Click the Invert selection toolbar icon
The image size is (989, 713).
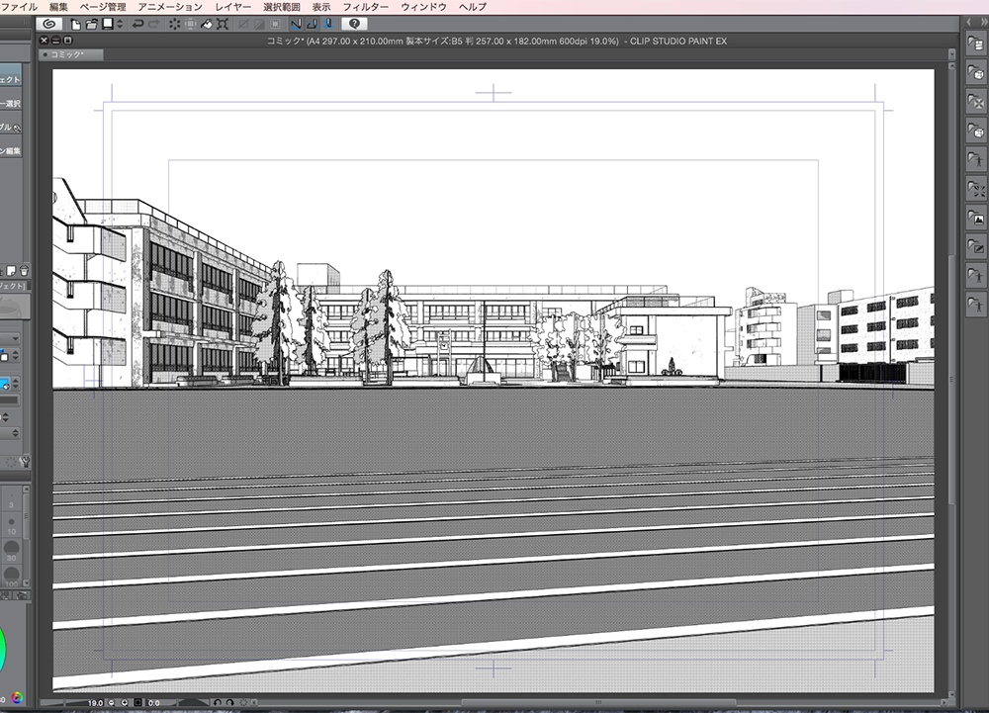[258, 24]
